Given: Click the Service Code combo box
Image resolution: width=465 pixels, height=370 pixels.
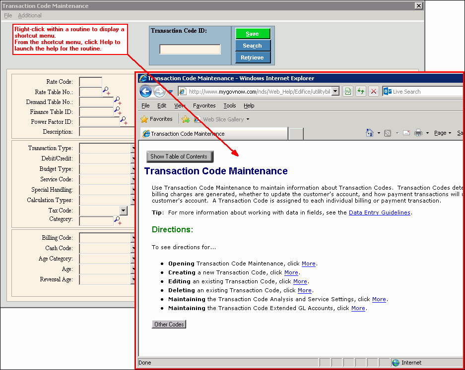Looking at the screenshot, I should [107, 179].
